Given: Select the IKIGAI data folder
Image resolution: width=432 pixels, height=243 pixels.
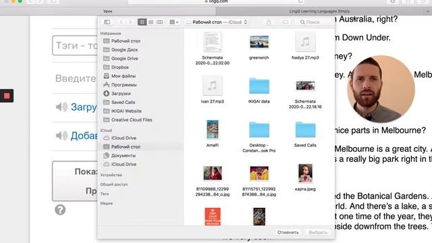Looking at the screenshot, I should click(259, 90).
